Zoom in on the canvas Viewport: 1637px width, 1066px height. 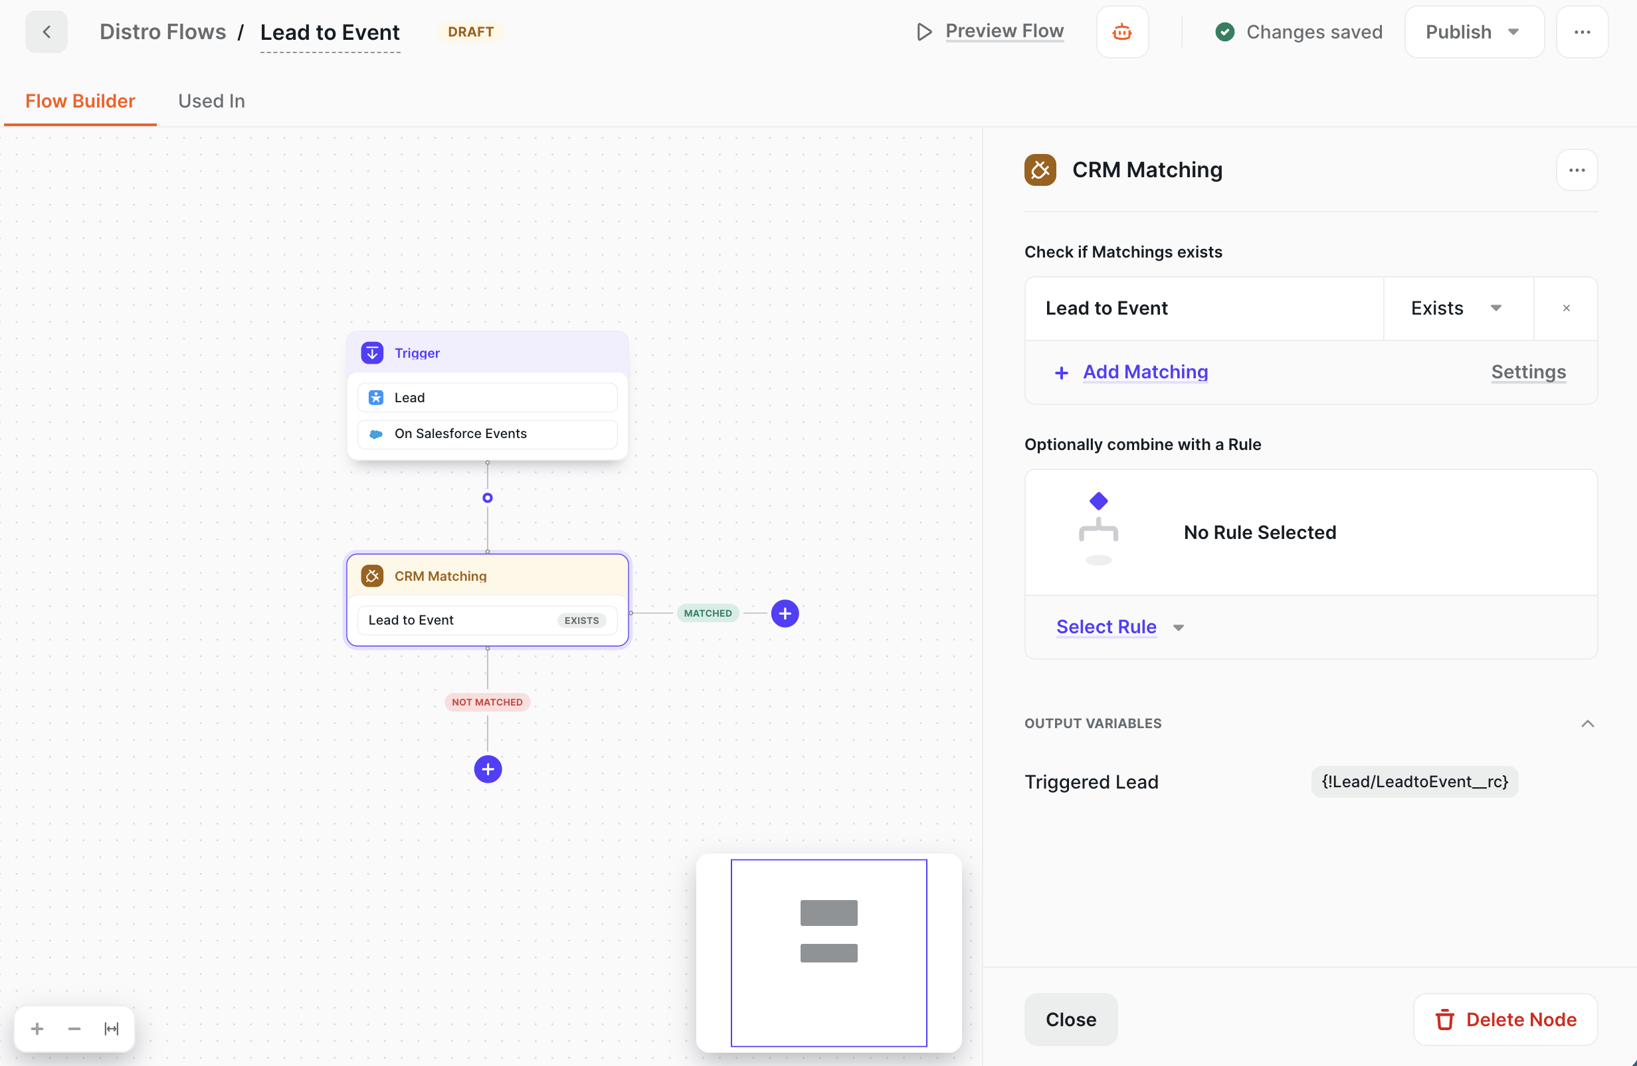point(37,1028)
